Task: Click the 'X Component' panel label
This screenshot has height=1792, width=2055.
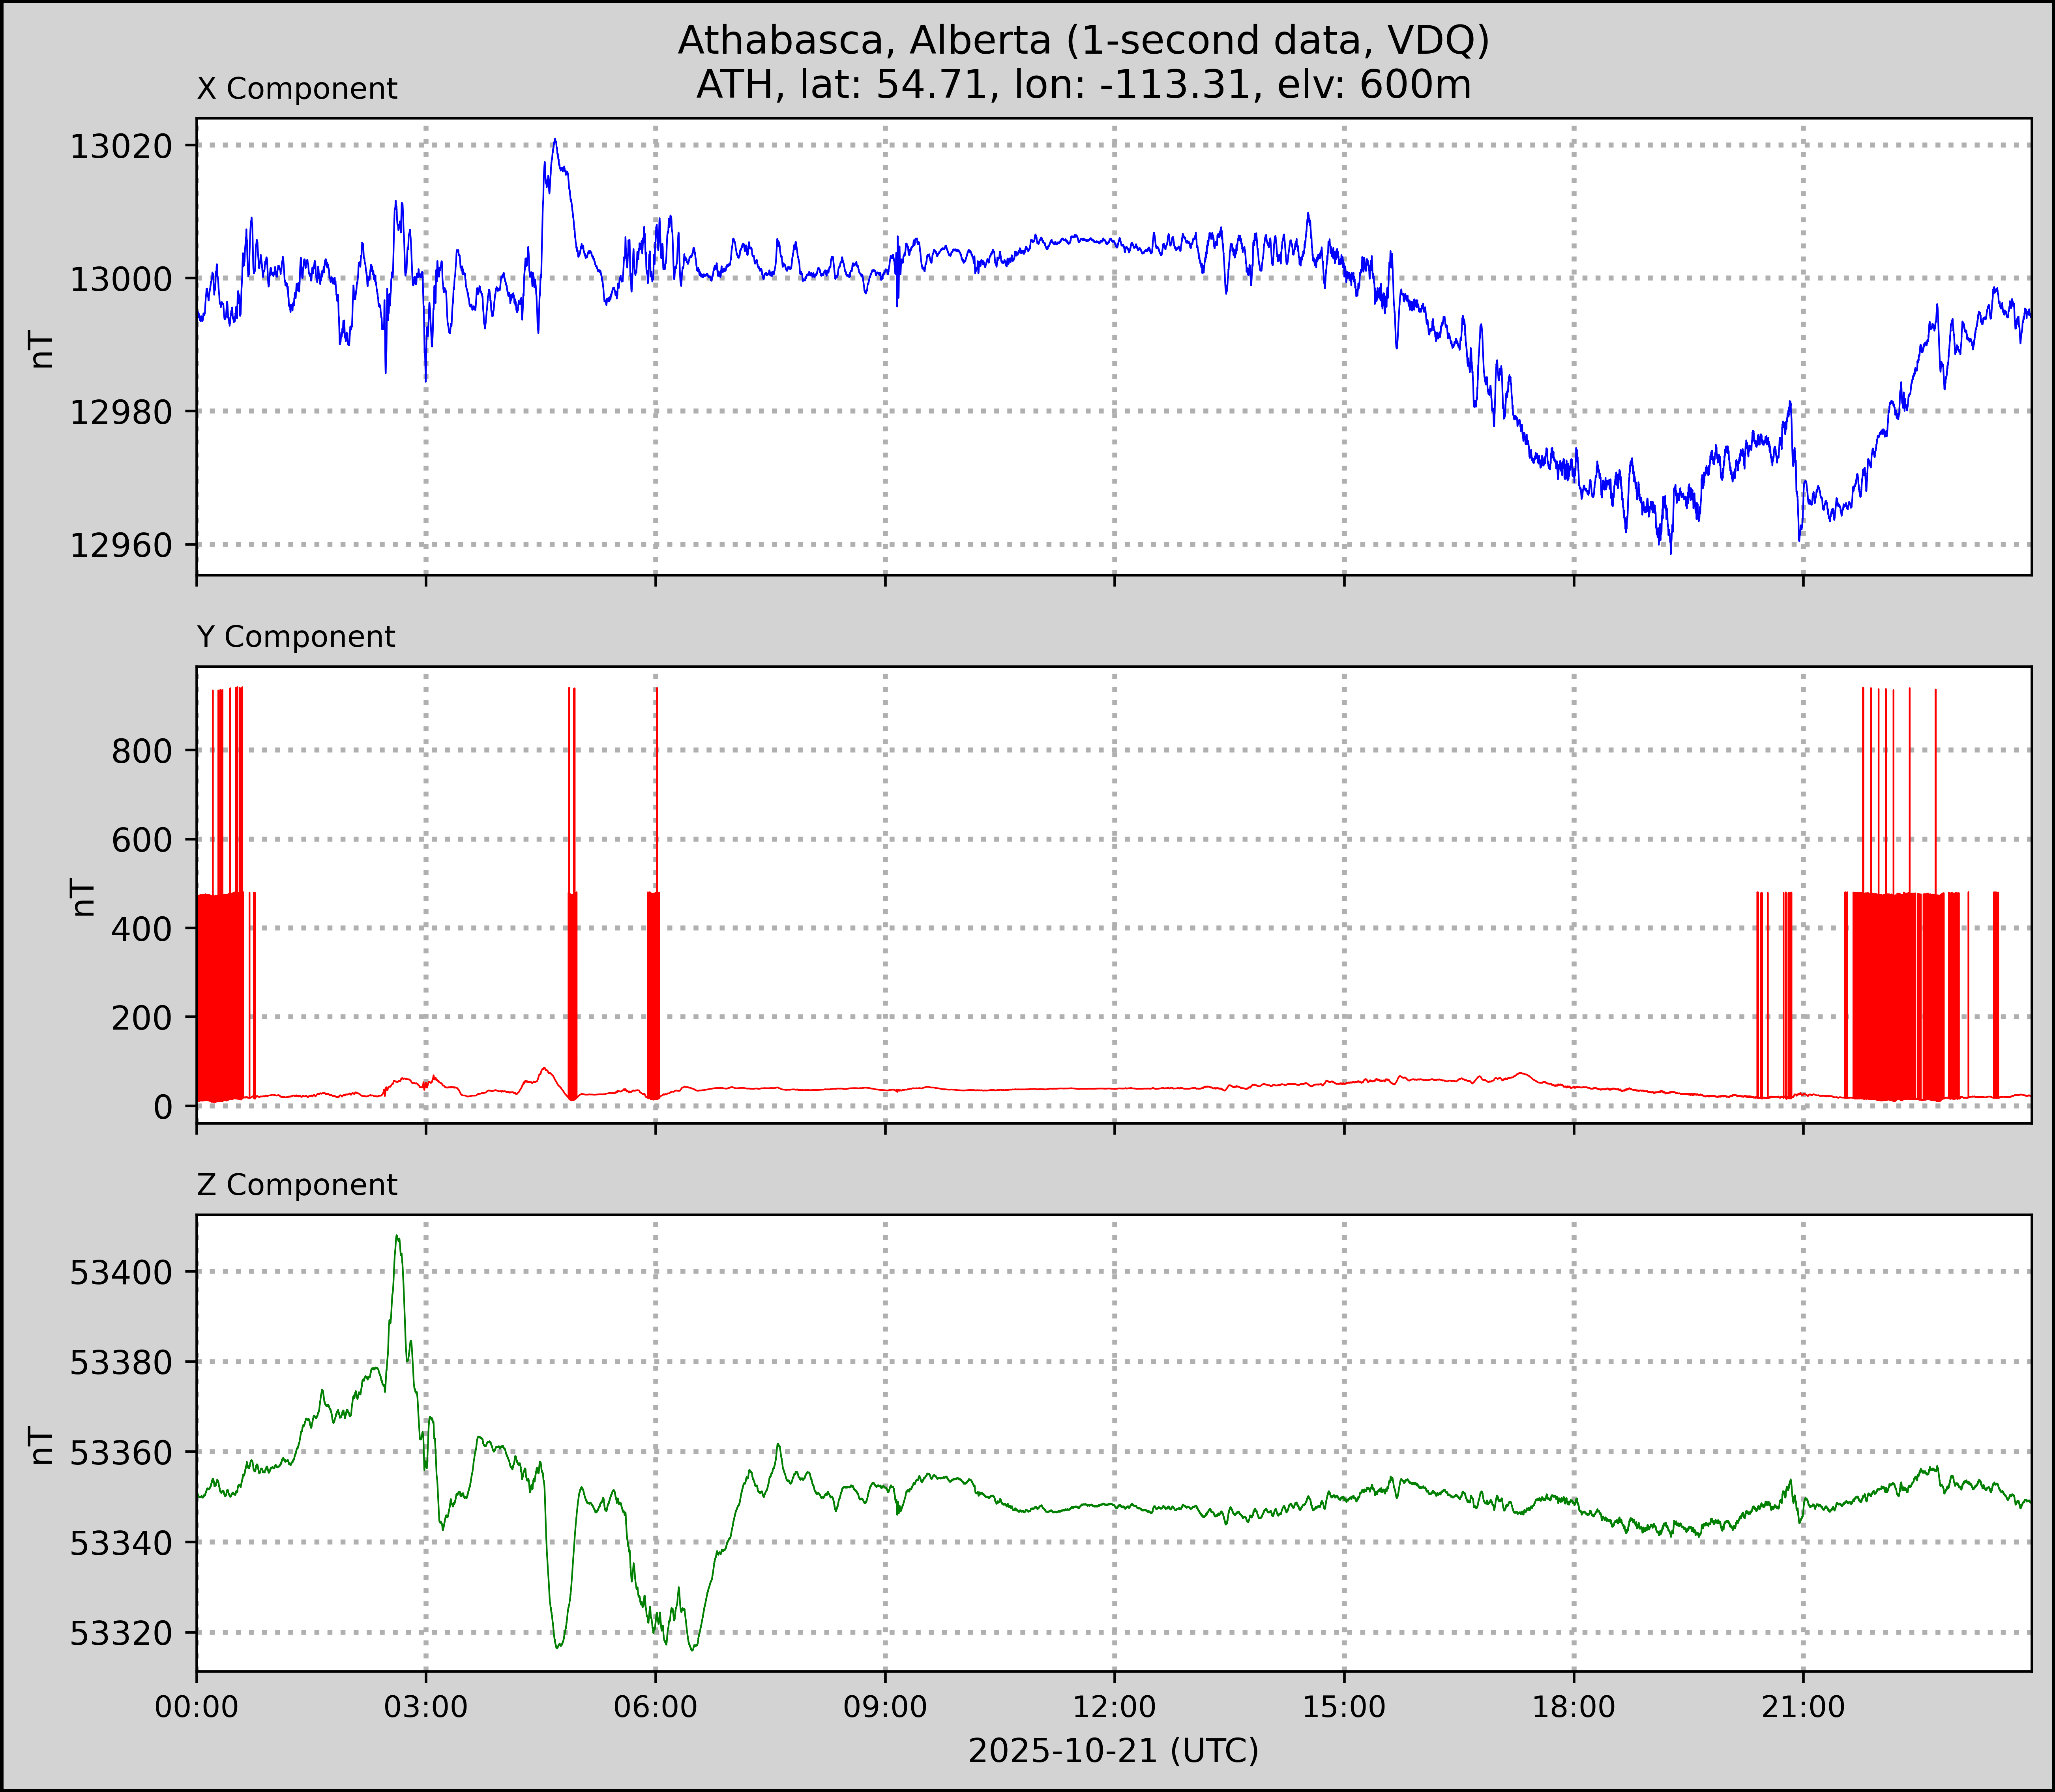Action: (x=297, y=89)
